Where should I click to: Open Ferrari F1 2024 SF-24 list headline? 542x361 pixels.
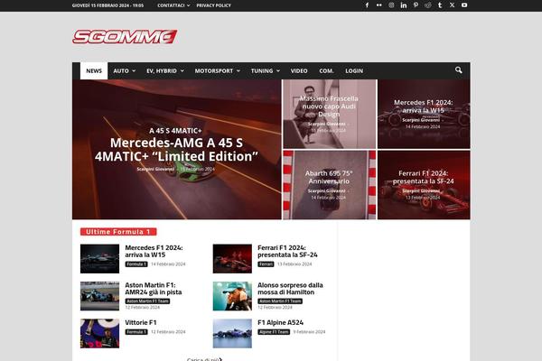pyautogui.click(x=287, y=251)
